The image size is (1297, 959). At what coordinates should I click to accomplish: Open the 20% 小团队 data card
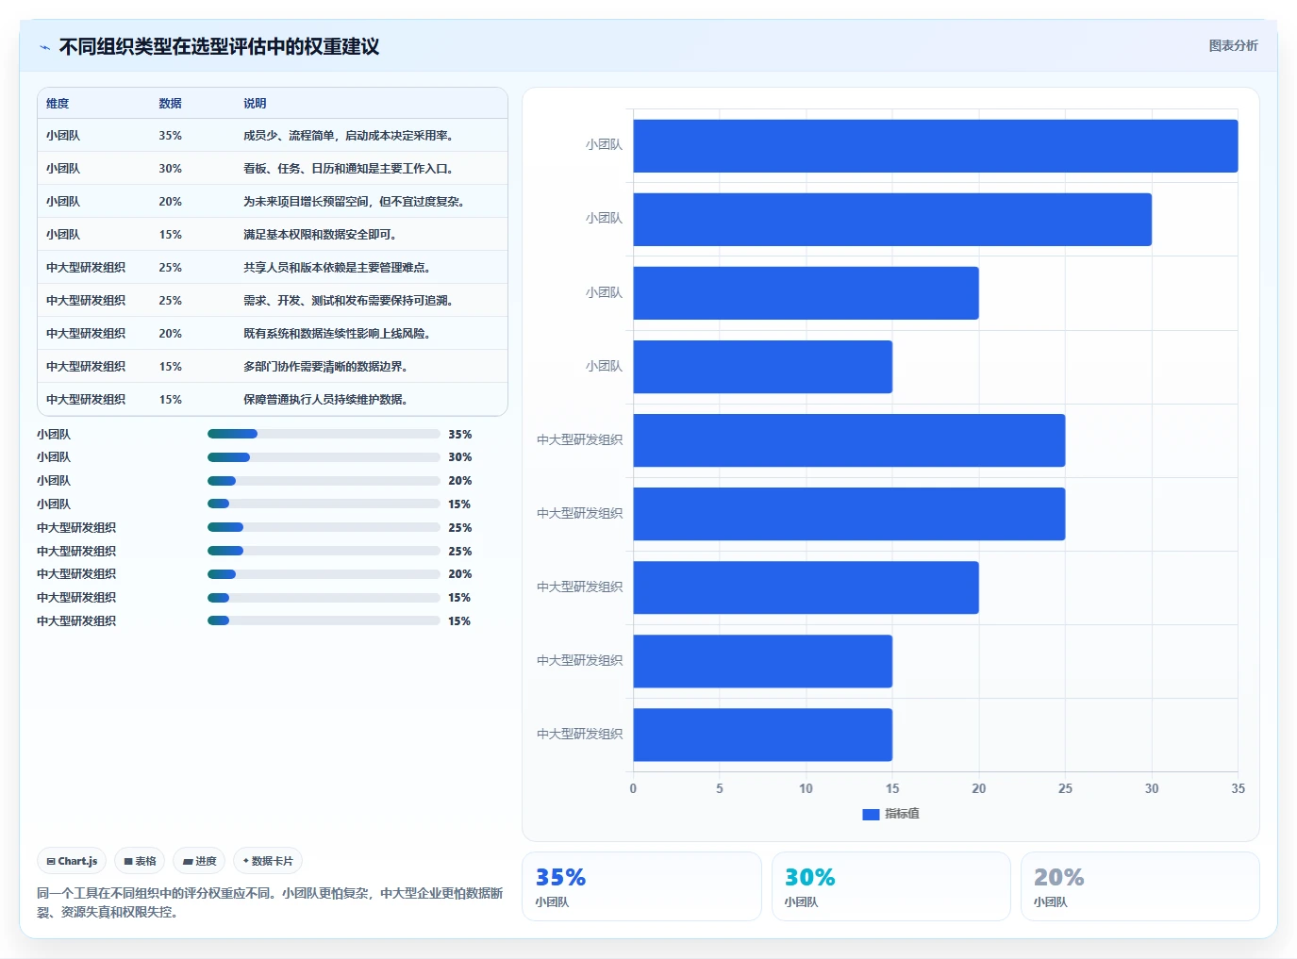[1139, 886]
